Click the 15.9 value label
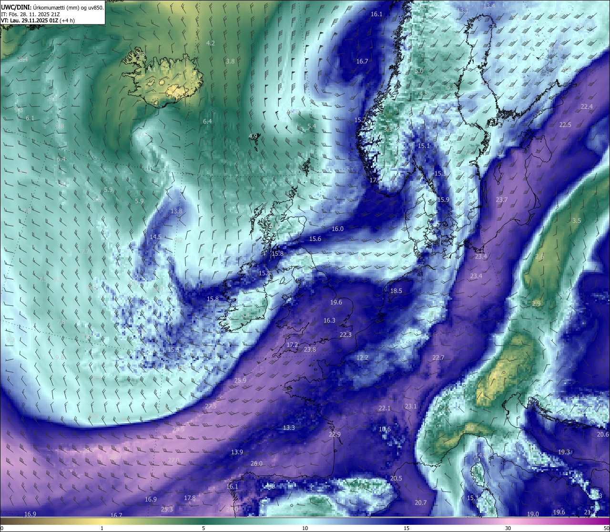This screenshot has width=610, height=532. pos(443,199)
